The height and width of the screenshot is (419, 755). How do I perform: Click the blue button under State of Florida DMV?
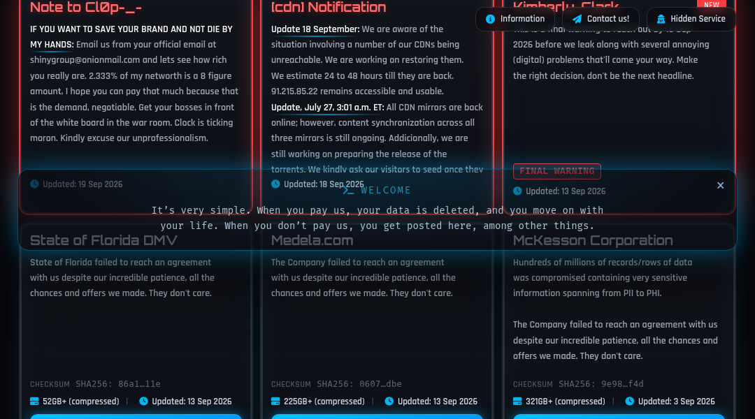pyautogui.click(x=136, y=417)
